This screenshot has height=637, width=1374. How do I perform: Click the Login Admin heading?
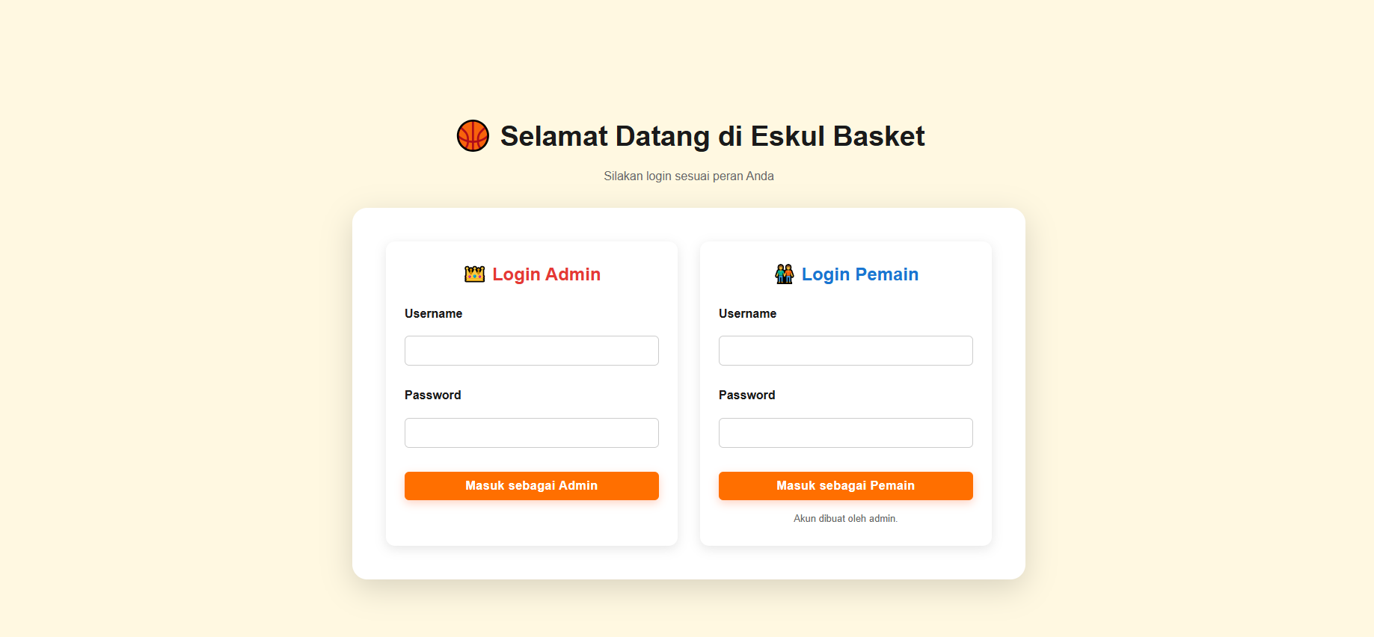pos(546,274)
